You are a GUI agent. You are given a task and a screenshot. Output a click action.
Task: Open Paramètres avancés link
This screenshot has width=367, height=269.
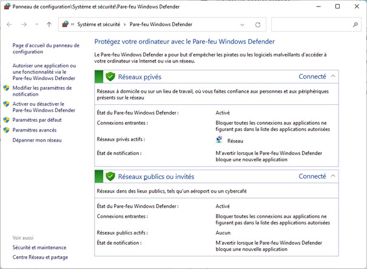click(x=35, y=130)
